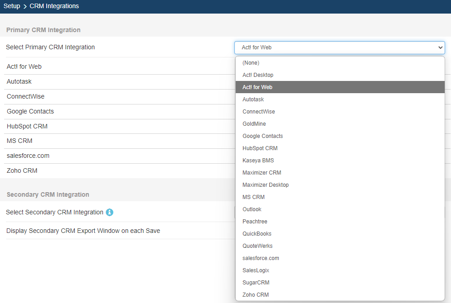Choose Maximizer Desktop option
The height and width of the screenshot is (303, 451).
pyautogui.click(x=340, y=185)
